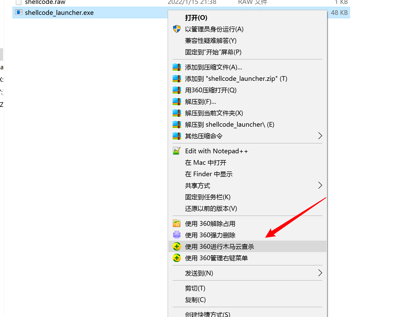
Task: Click the shellcode_launcher.exe file icon
Action: pos(19,12)
